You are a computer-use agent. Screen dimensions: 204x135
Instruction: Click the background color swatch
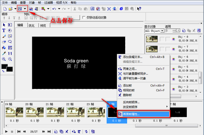10,69
